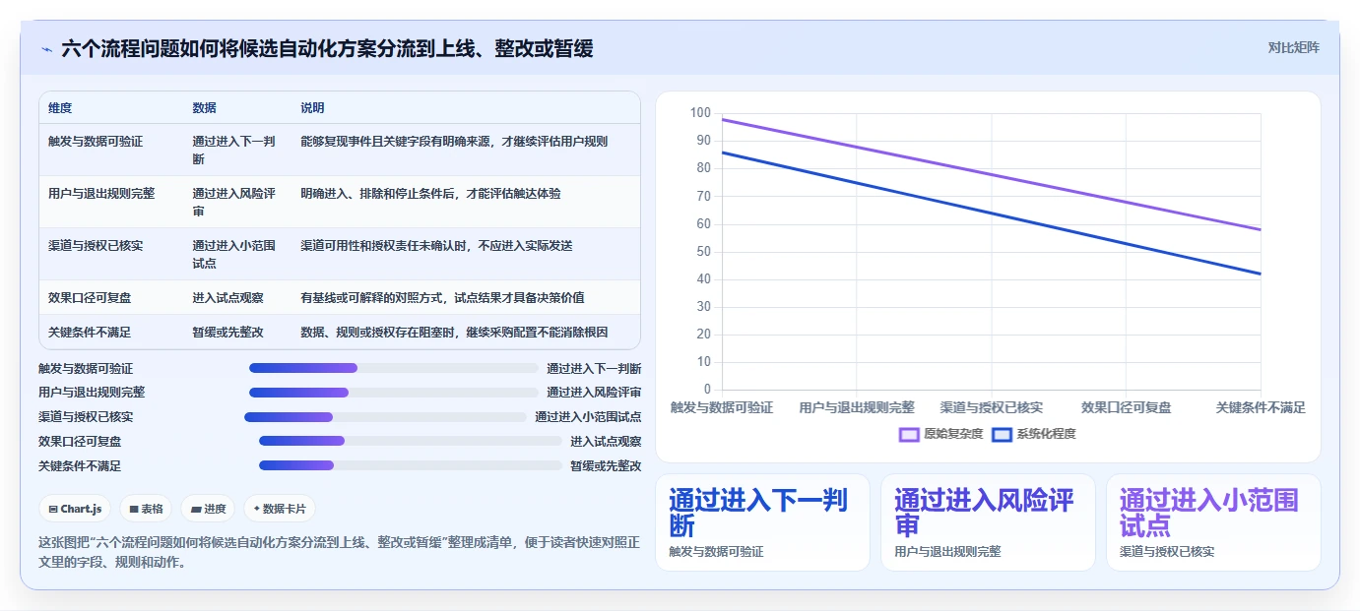Select the 表格 chip
This screenshot has width=1360, height=611.
pos(147,509)
